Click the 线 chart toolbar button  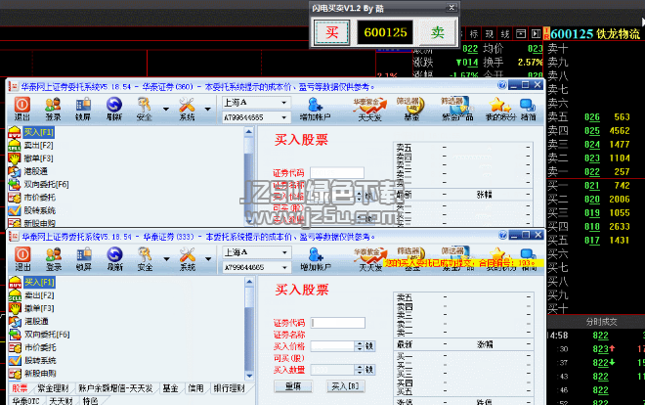click(505, 33)
